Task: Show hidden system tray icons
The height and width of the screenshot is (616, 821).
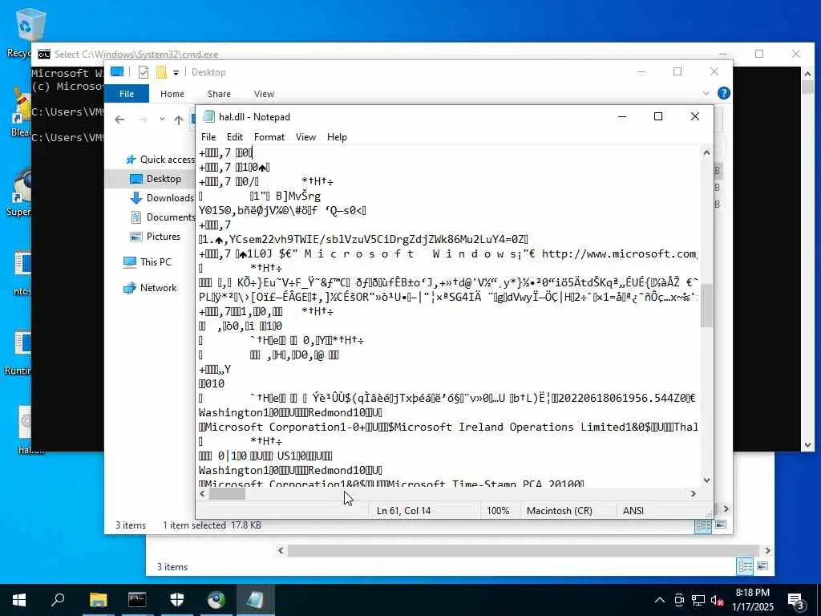Action: (660, 600)
